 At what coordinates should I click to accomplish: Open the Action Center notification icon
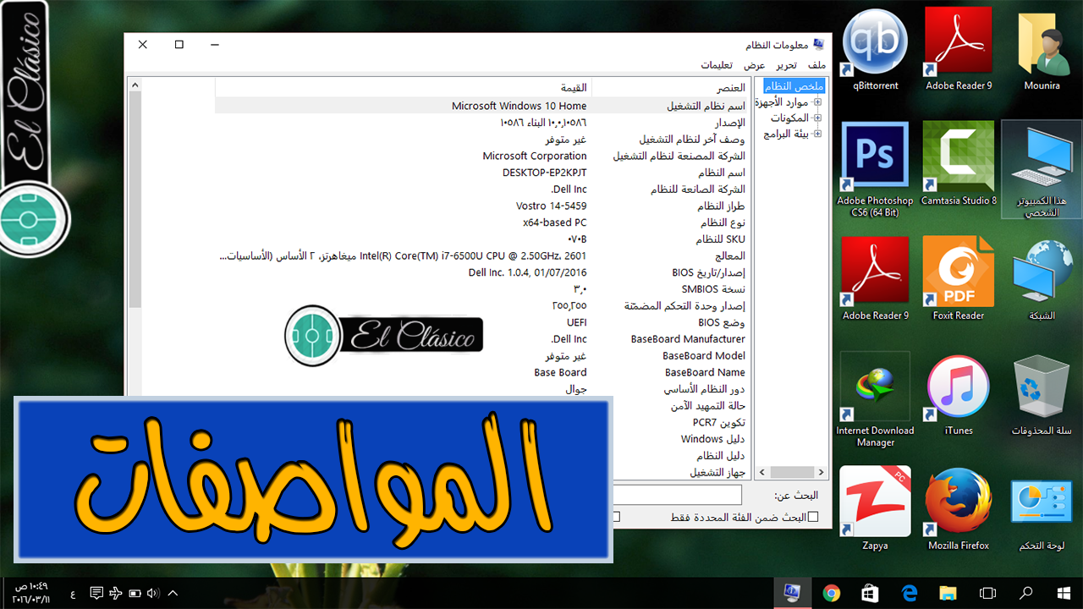(96, 594)
